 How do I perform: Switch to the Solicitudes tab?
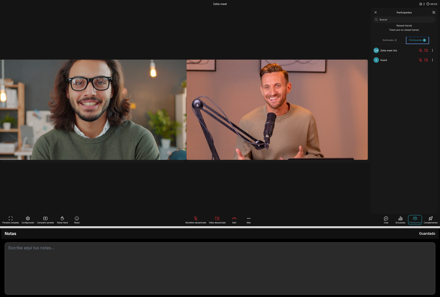click(389, 40)
